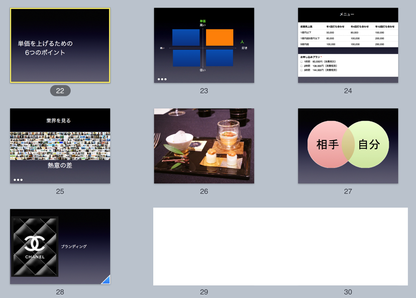Select slide 27 Venn diagram 相手 自分
This screenshot has width=416, height=298.
348,146
